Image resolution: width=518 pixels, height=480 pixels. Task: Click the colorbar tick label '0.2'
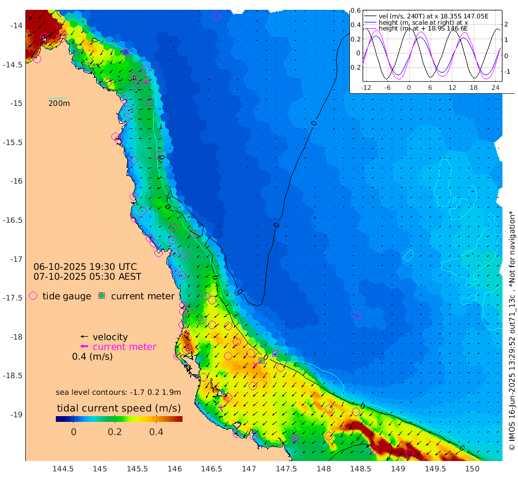(115, 432)
